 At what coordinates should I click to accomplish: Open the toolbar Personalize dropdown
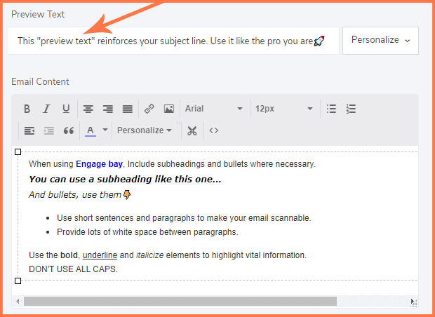pos(145,130)
